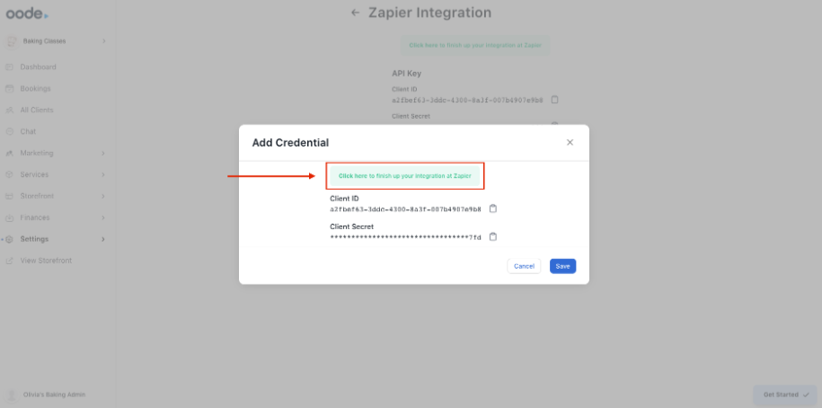The width and height of the screenshot is (822, 408).
Task: Close the Add Credential dialog with X
Action: click(x=570, y=142)
